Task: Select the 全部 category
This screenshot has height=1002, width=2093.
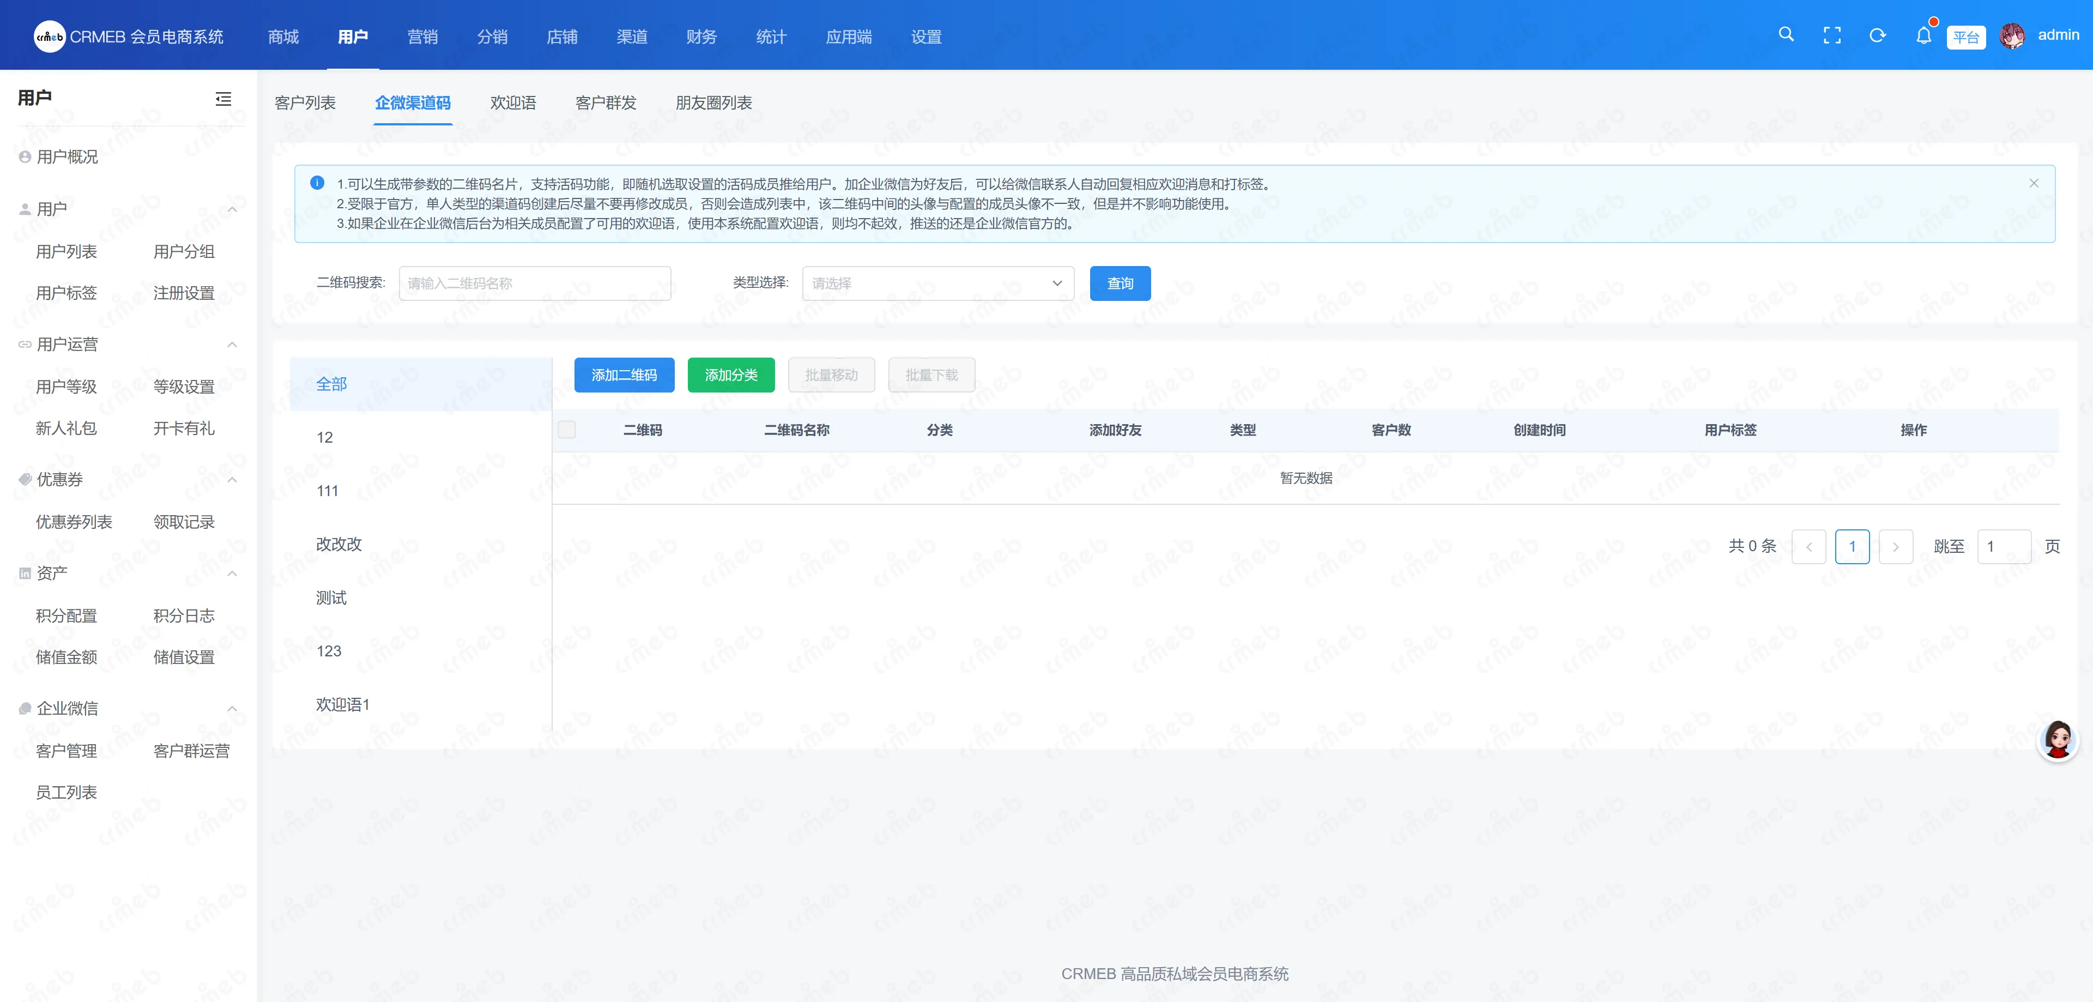Action: pos(421,384)
